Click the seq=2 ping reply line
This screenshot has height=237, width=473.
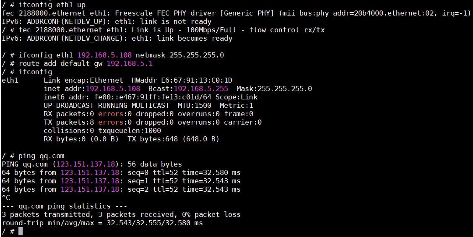(x=121, y=189)
